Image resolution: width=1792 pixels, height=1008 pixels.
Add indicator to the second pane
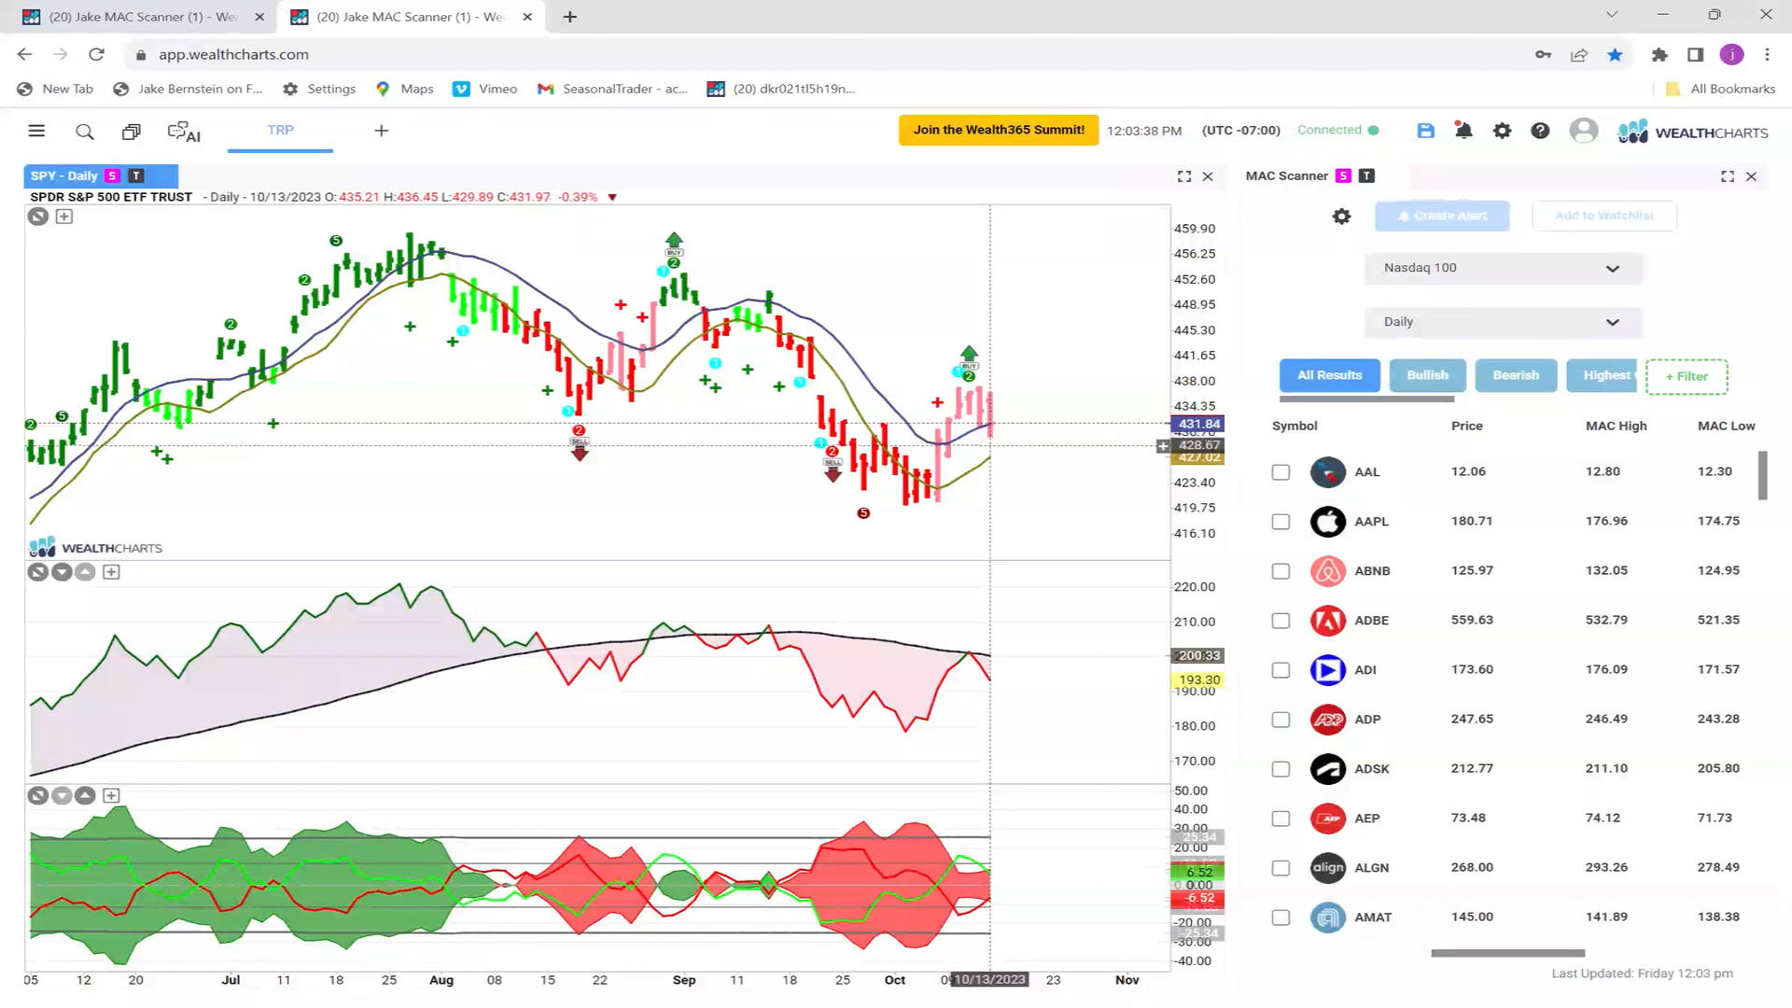tap(111, 572)
